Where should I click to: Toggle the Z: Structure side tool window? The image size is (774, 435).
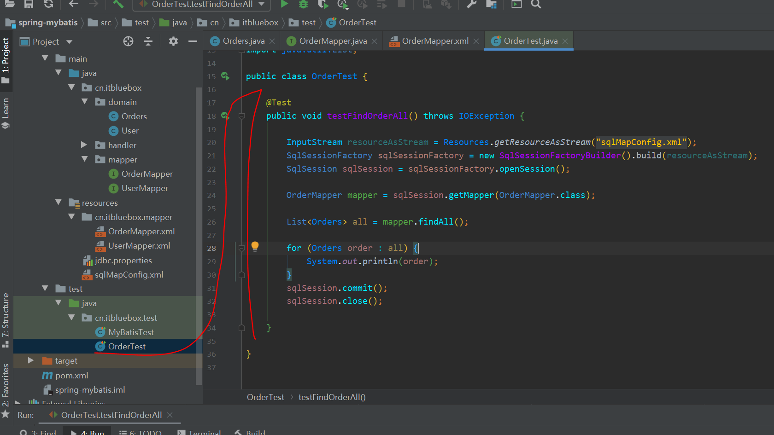6,320
